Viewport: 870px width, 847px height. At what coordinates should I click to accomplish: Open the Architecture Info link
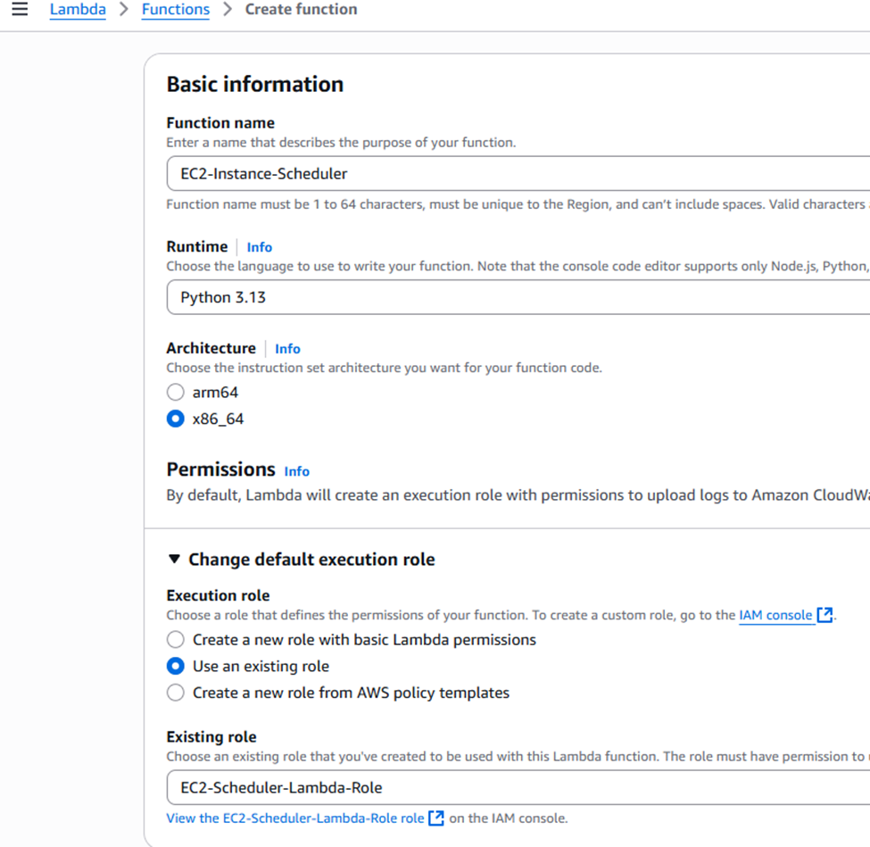pos(287,349)
